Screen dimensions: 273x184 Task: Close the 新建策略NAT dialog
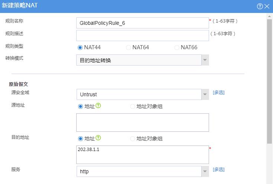(267, 6)
